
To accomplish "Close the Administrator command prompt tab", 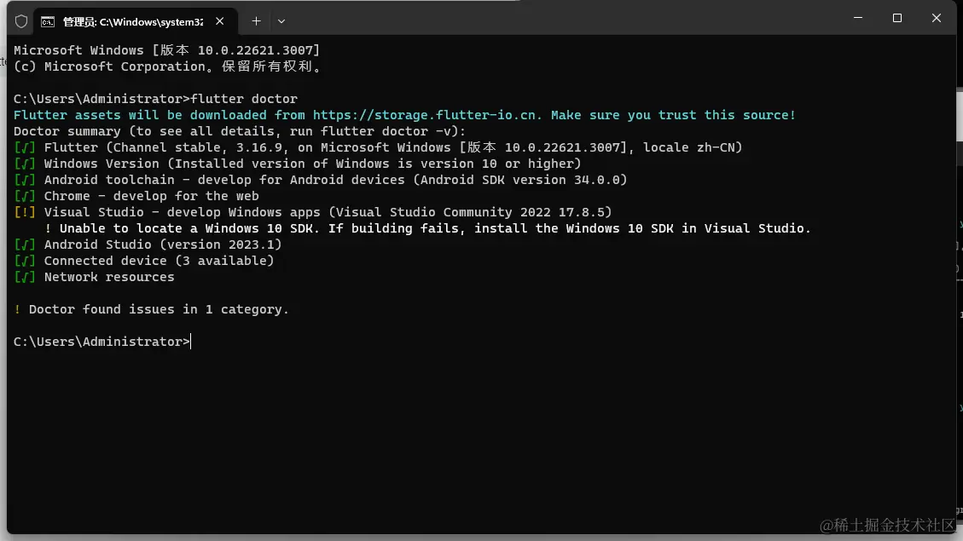I will pos(220,21).
